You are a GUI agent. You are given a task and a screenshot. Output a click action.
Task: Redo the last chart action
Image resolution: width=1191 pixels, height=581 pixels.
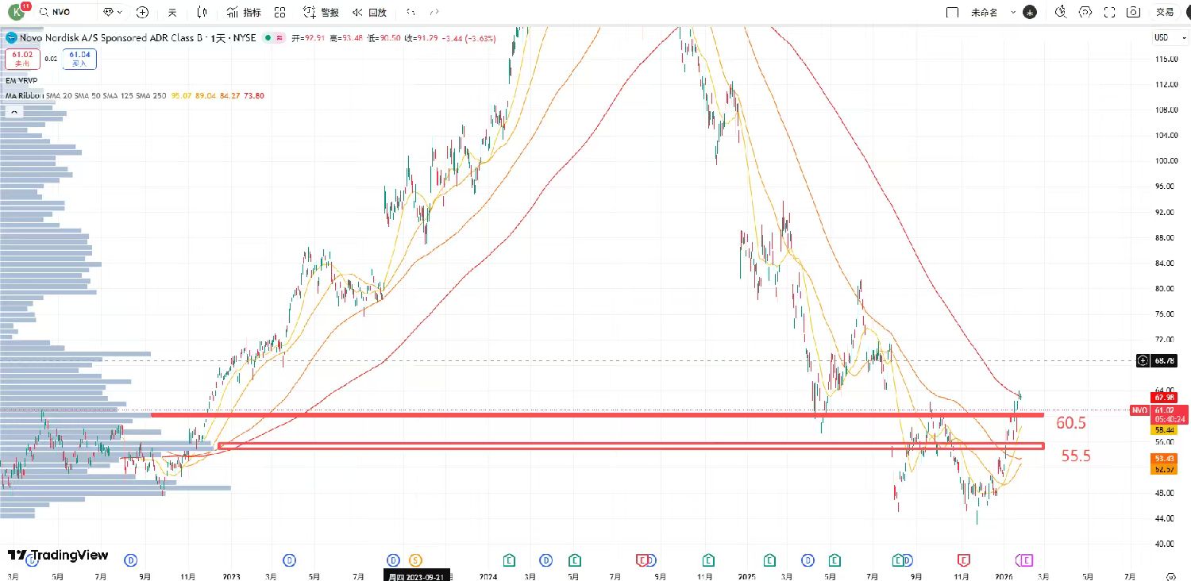[x=434, y=12]
